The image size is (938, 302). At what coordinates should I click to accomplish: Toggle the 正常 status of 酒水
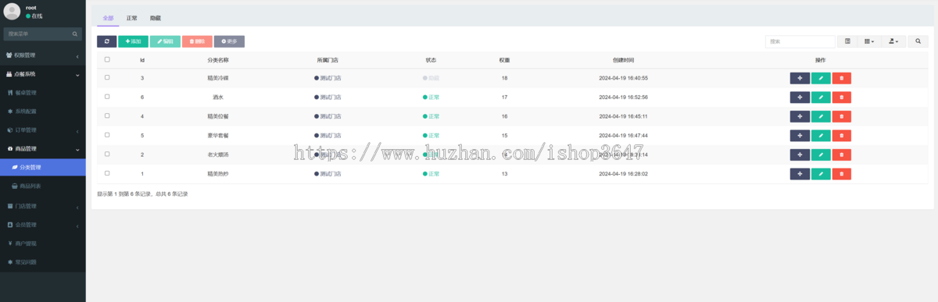431,98
